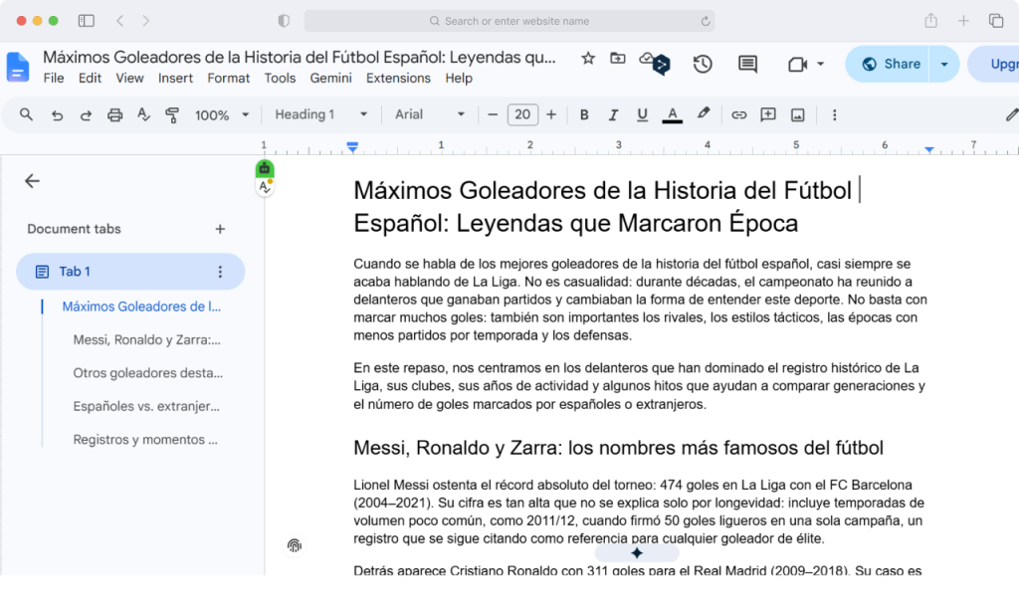
Task: Open the browser share sheet
Action: [x=930, y=21]
